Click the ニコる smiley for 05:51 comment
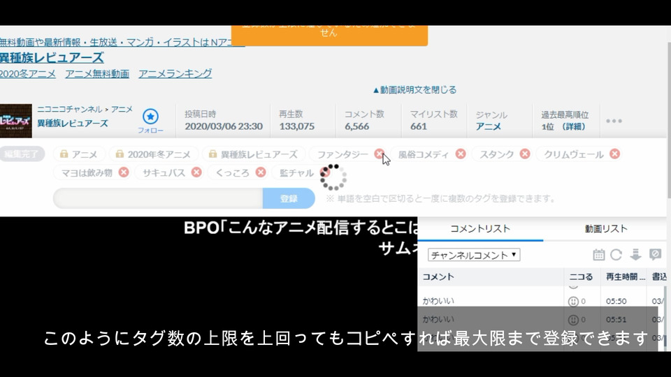This screenshot has width=671, height=377. pos(573,320)
